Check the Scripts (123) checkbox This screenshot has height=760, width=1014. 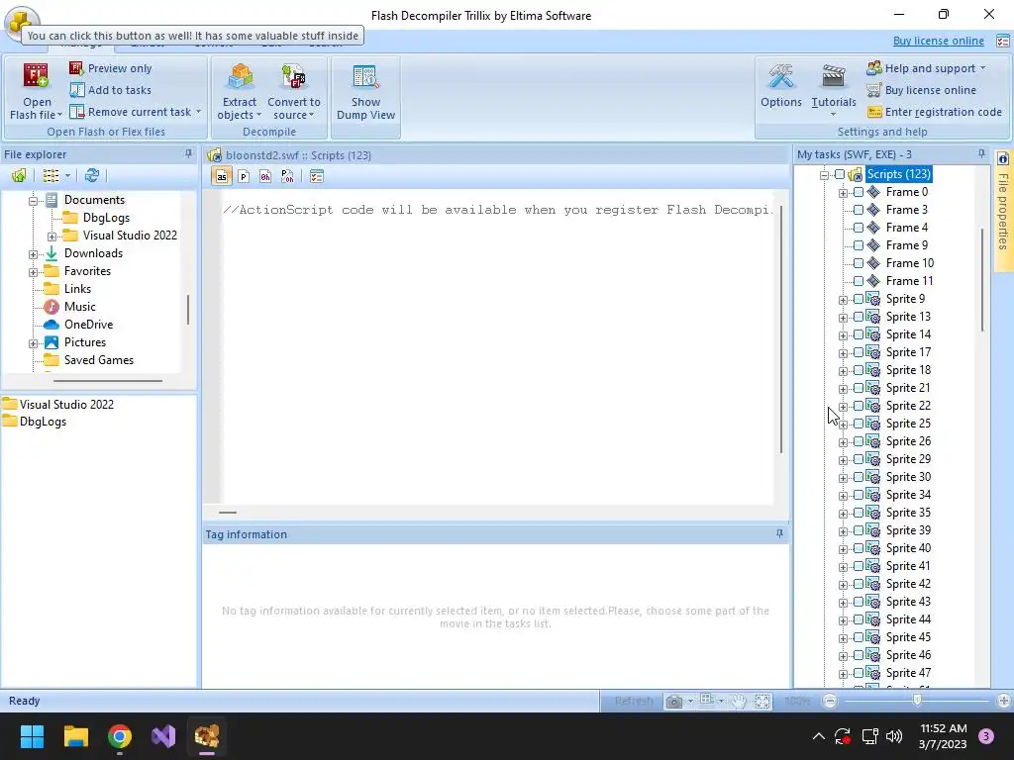tap(840, 174)
